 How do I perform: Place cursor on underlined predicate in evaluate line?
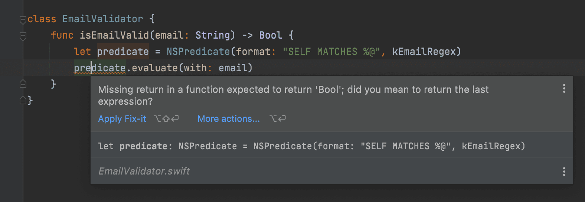[99, 68]
